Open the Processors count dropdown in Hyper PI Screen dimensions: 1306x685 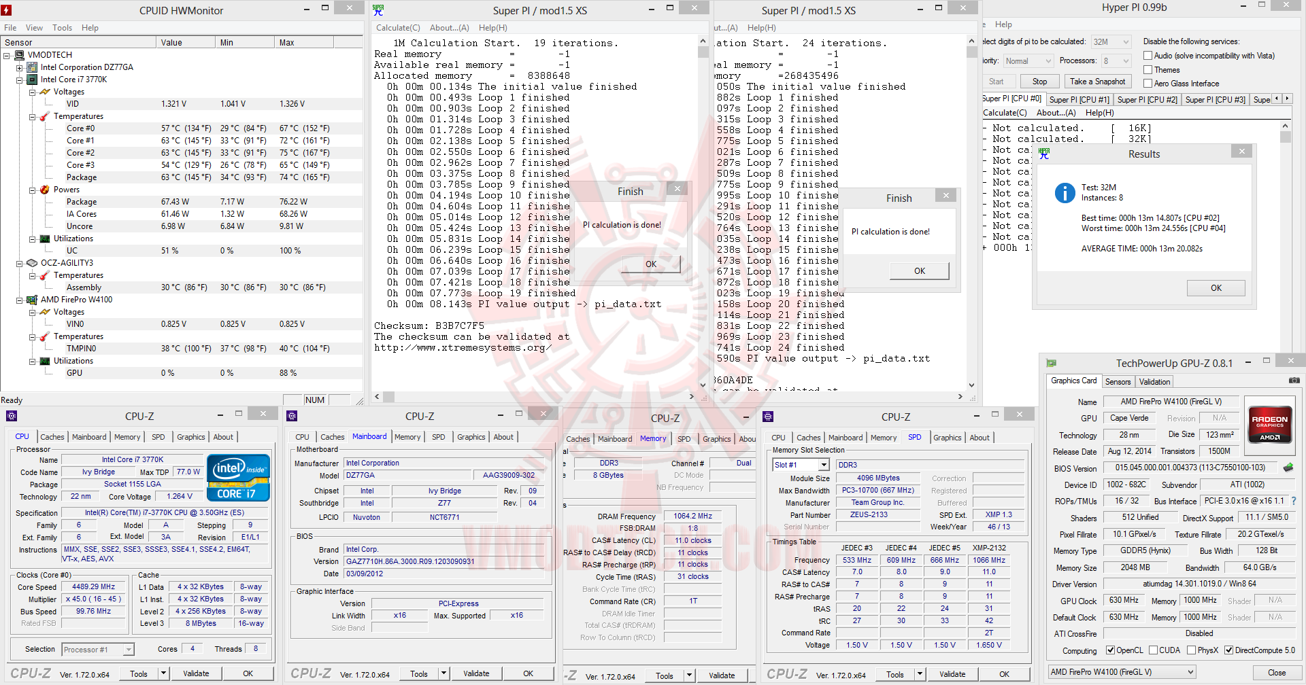tap(1116, 60)
